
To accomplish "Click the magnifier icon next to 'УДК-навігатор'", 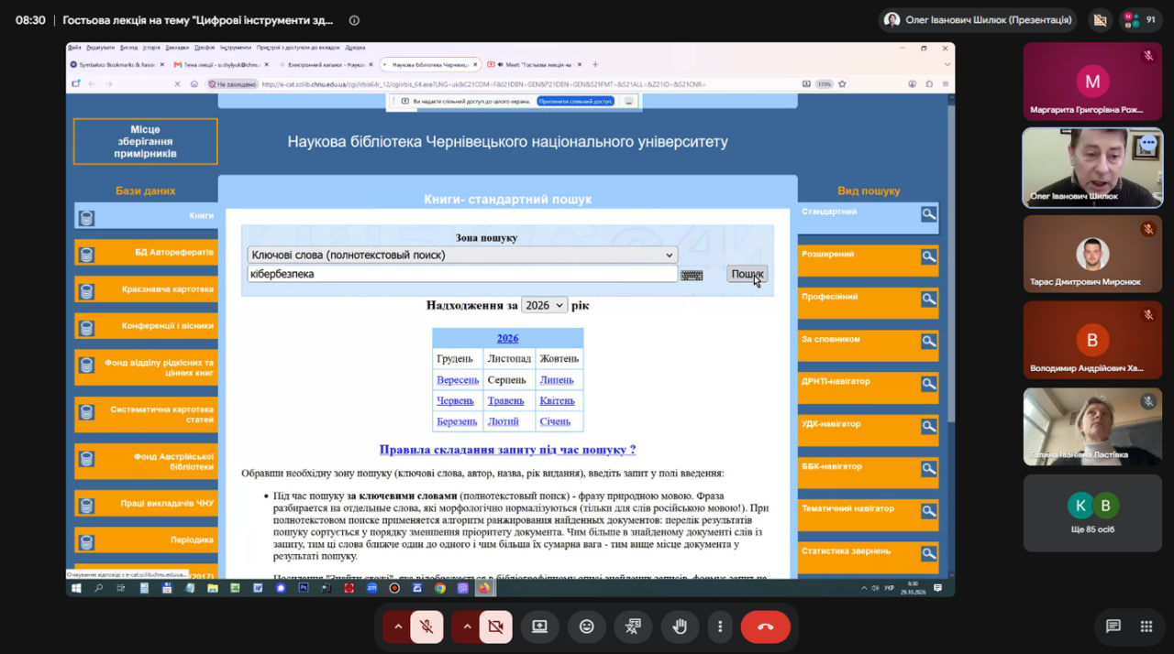I will click(x=929, y=427).
